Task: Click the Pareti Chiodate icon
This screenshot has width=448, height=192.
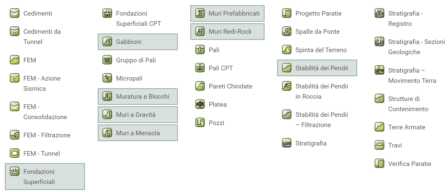Action: [200, 86]
